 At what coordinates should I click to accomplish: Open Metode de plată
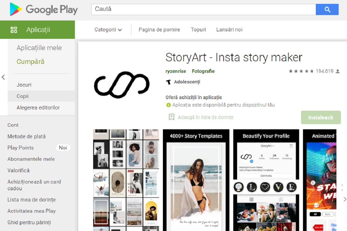(x=27, y=136)
